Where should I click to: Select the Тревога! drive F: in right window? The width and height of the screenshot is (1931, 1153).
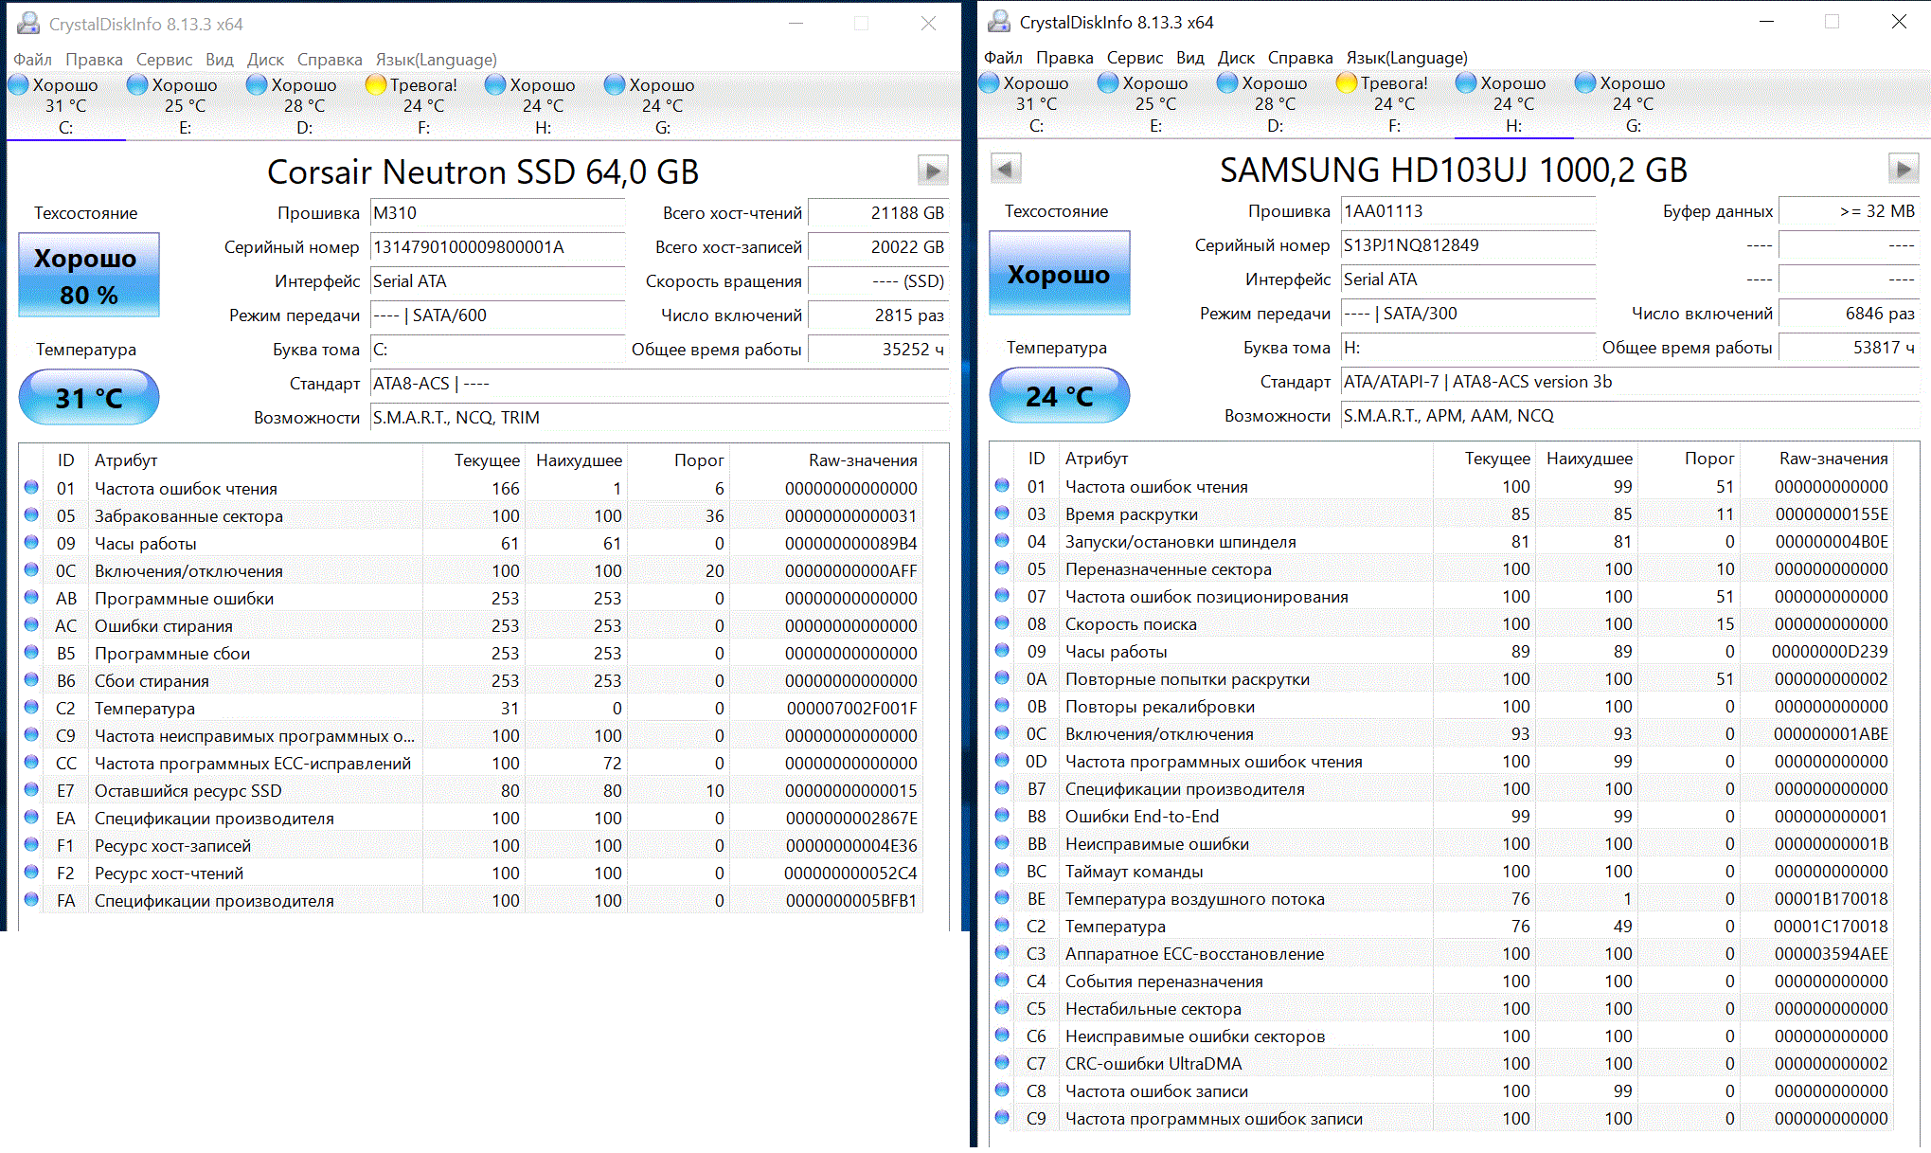click(x=1394, y=103)
